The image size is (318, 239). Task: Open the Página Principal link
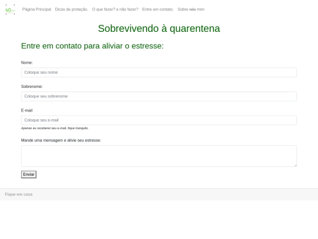point(37,9)
